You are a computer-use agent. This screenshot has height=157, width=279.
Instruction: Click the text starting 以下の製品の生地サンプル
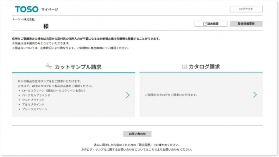point(49,81)
